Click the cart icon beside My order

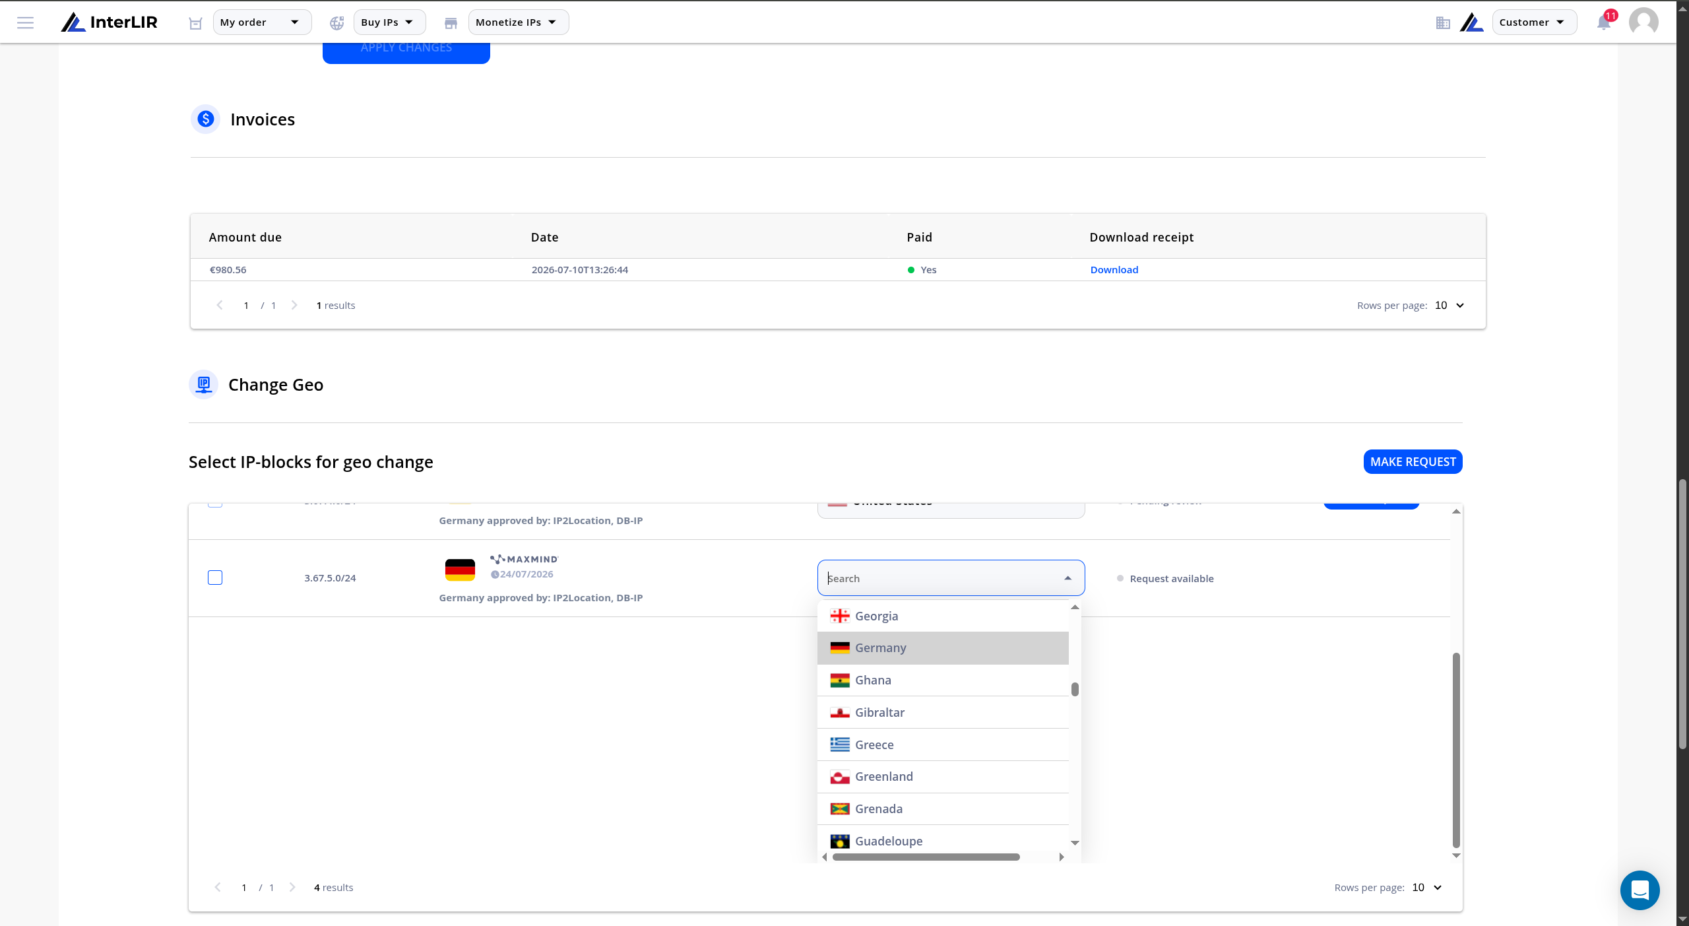click(195, 23)
